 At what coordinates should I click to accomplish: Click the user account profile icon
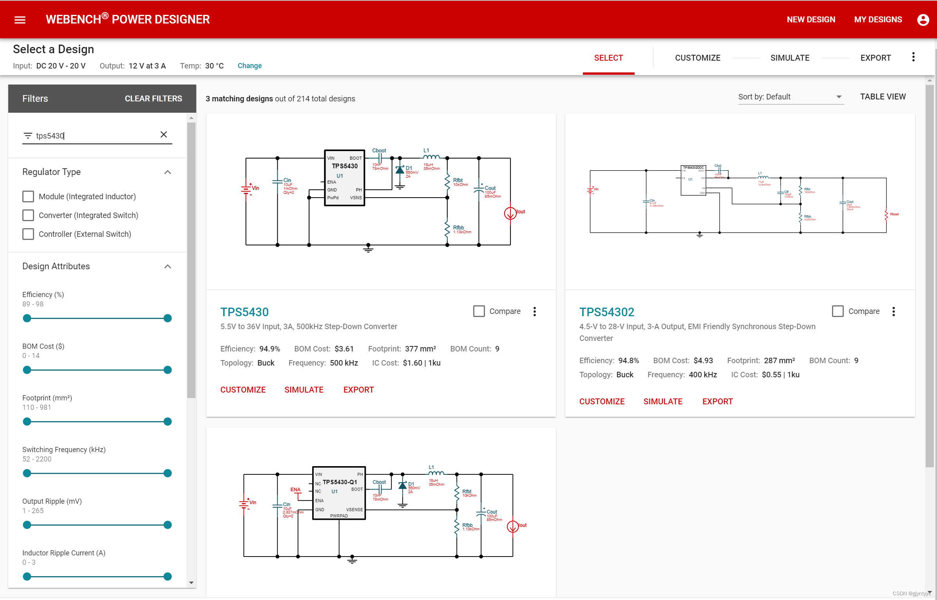[923, 20]
